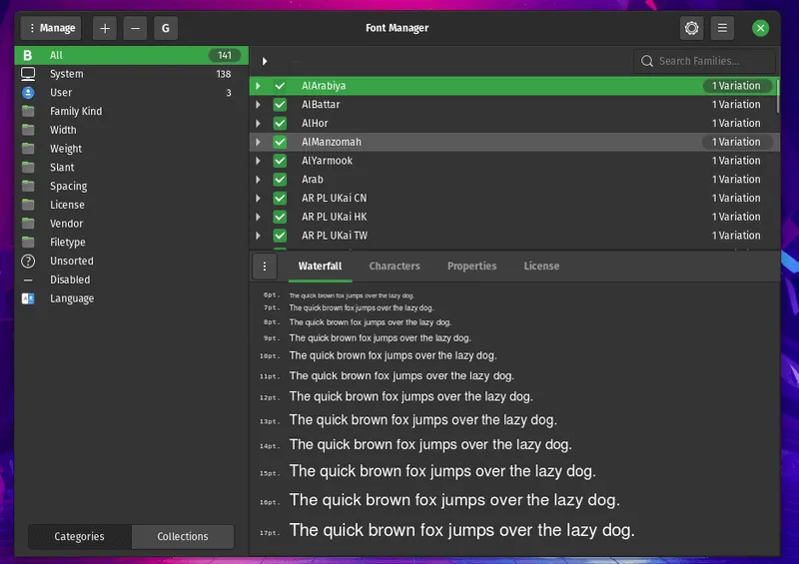The width and height of the screenshot is (799, 564).
Task: Switch to the License tab
Action: click(541, 267)
